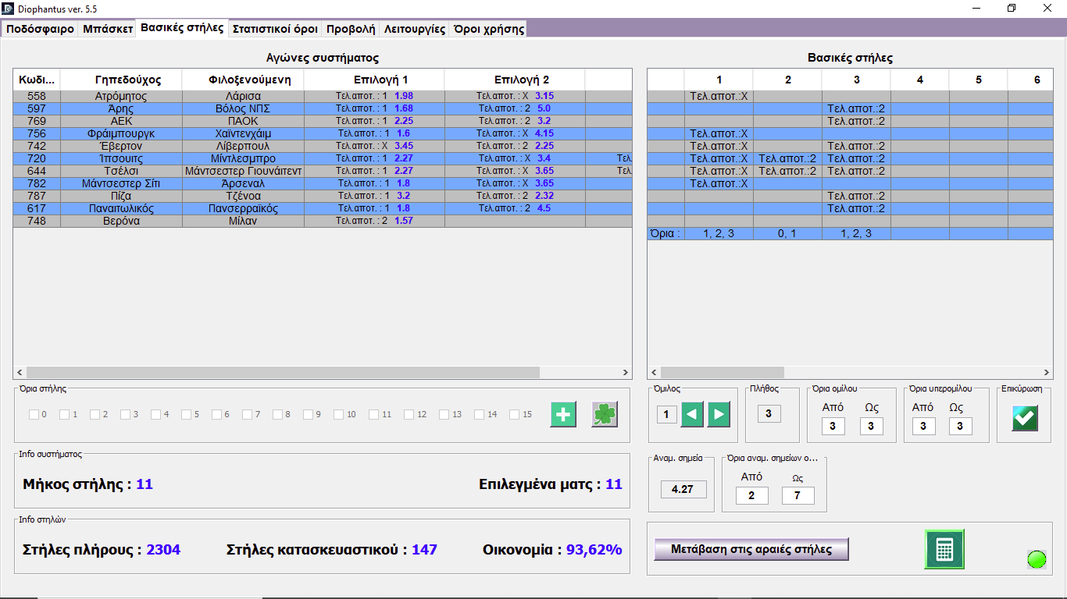The height and width of the screenshot is (599, 1067).
Task: Click the Επιλογή 2 column header
Action: coord(516,80)
